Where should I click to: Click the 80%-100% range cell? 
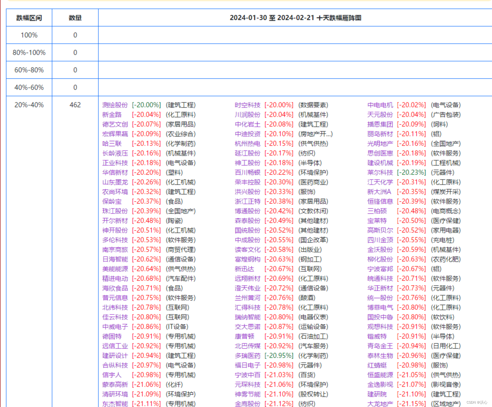pos(29,53)
